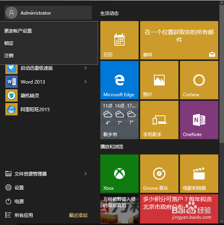Viewport: 224px width, 225px height.
Task: Click the scrollbar down arrow
Action: click(222, 221)
